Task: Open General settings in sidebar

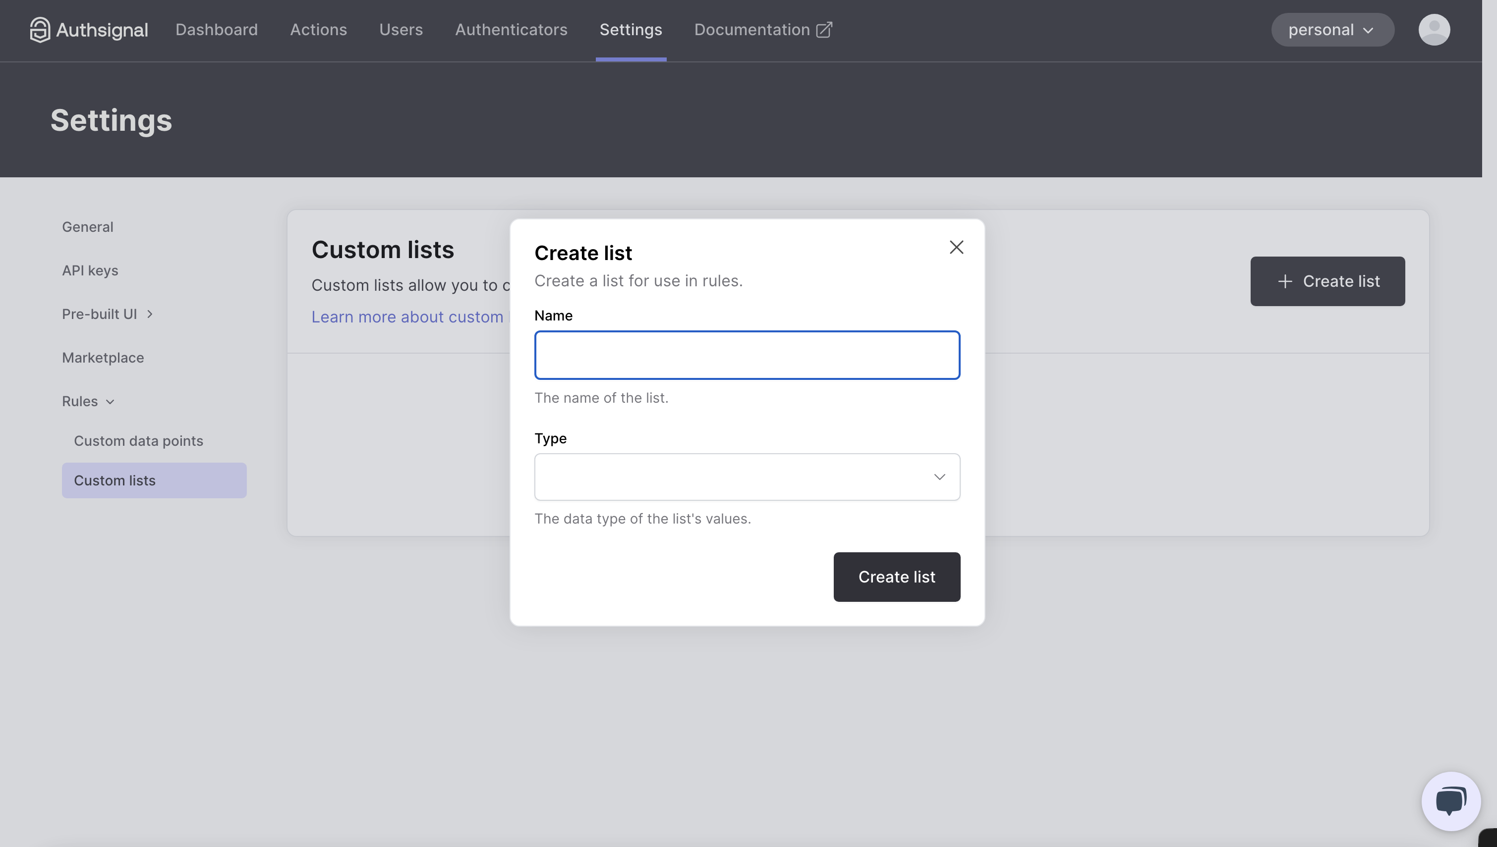Action: [x=88, y=227]
